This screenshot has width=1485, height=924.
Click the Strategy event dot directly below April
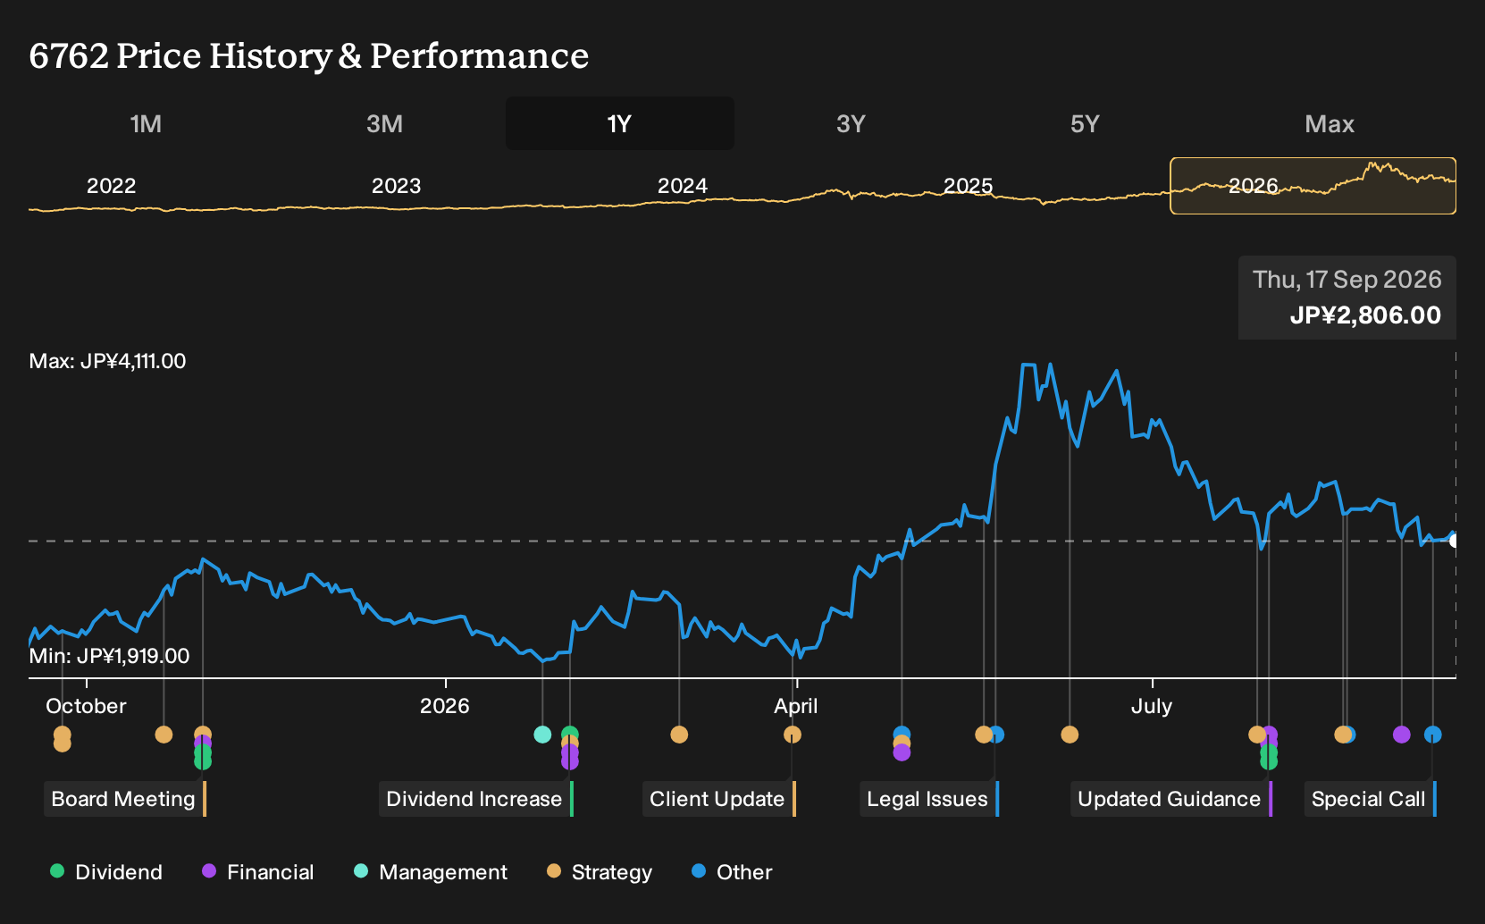(793, 735)
